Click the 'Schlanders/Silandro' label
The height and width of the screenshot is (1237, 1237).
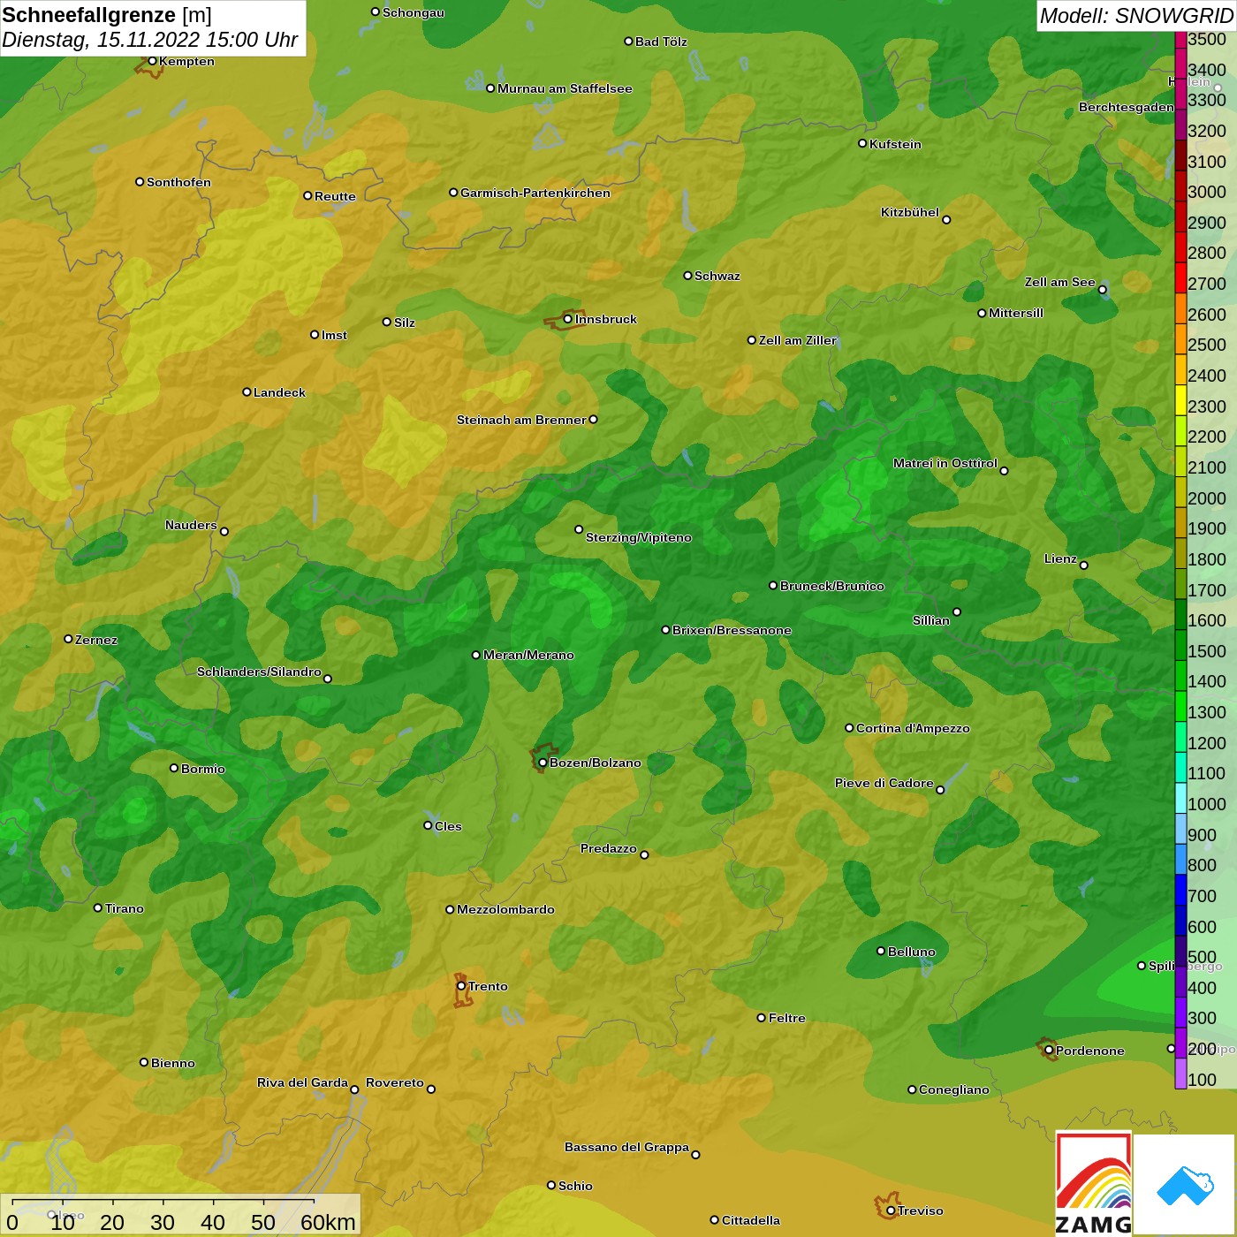259,672
